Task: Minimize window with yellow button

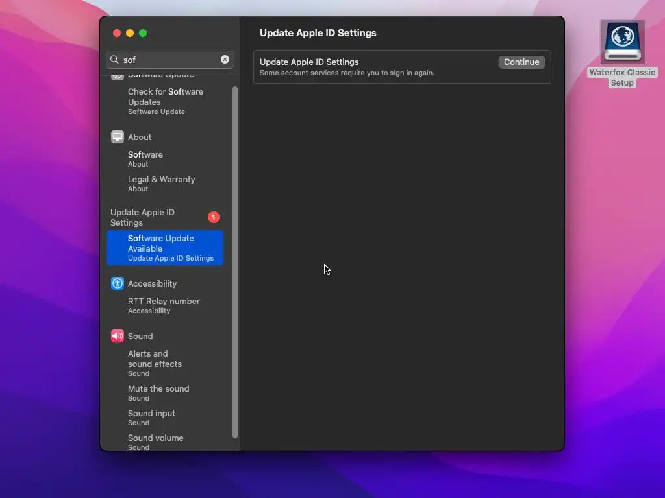Action: pyautogui.click(x=130, y=33)
